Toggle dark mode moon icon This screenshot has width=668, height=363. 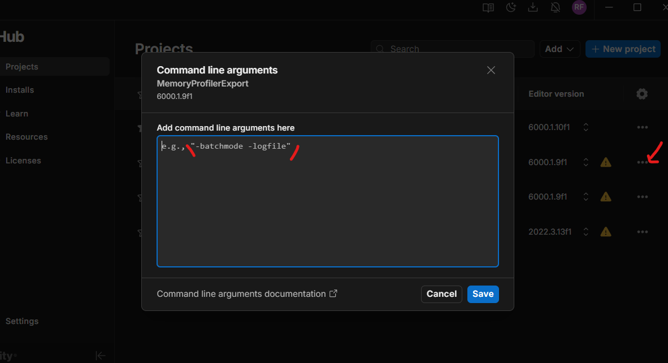pyautogui.click(x=511, y=7)
